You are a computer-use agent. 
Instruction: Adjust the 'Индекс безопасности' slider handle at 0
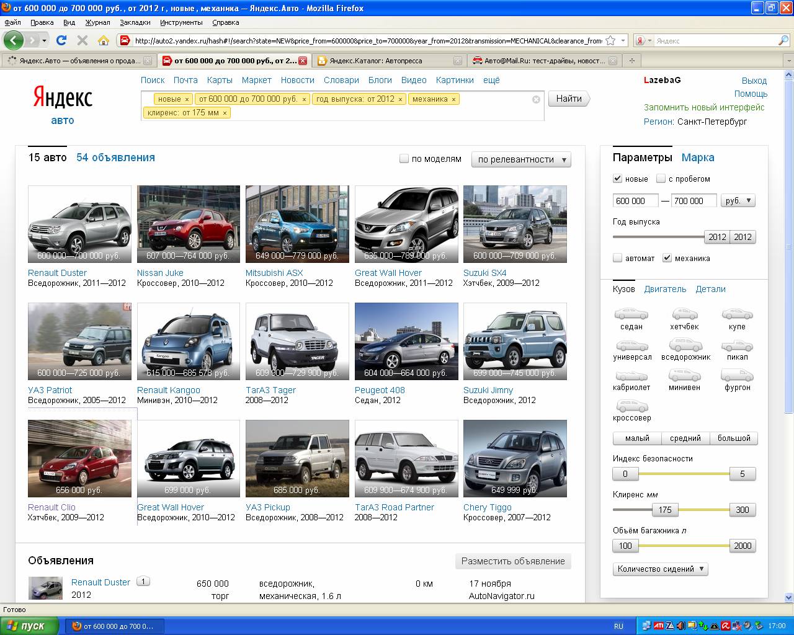tap(625, 474)
